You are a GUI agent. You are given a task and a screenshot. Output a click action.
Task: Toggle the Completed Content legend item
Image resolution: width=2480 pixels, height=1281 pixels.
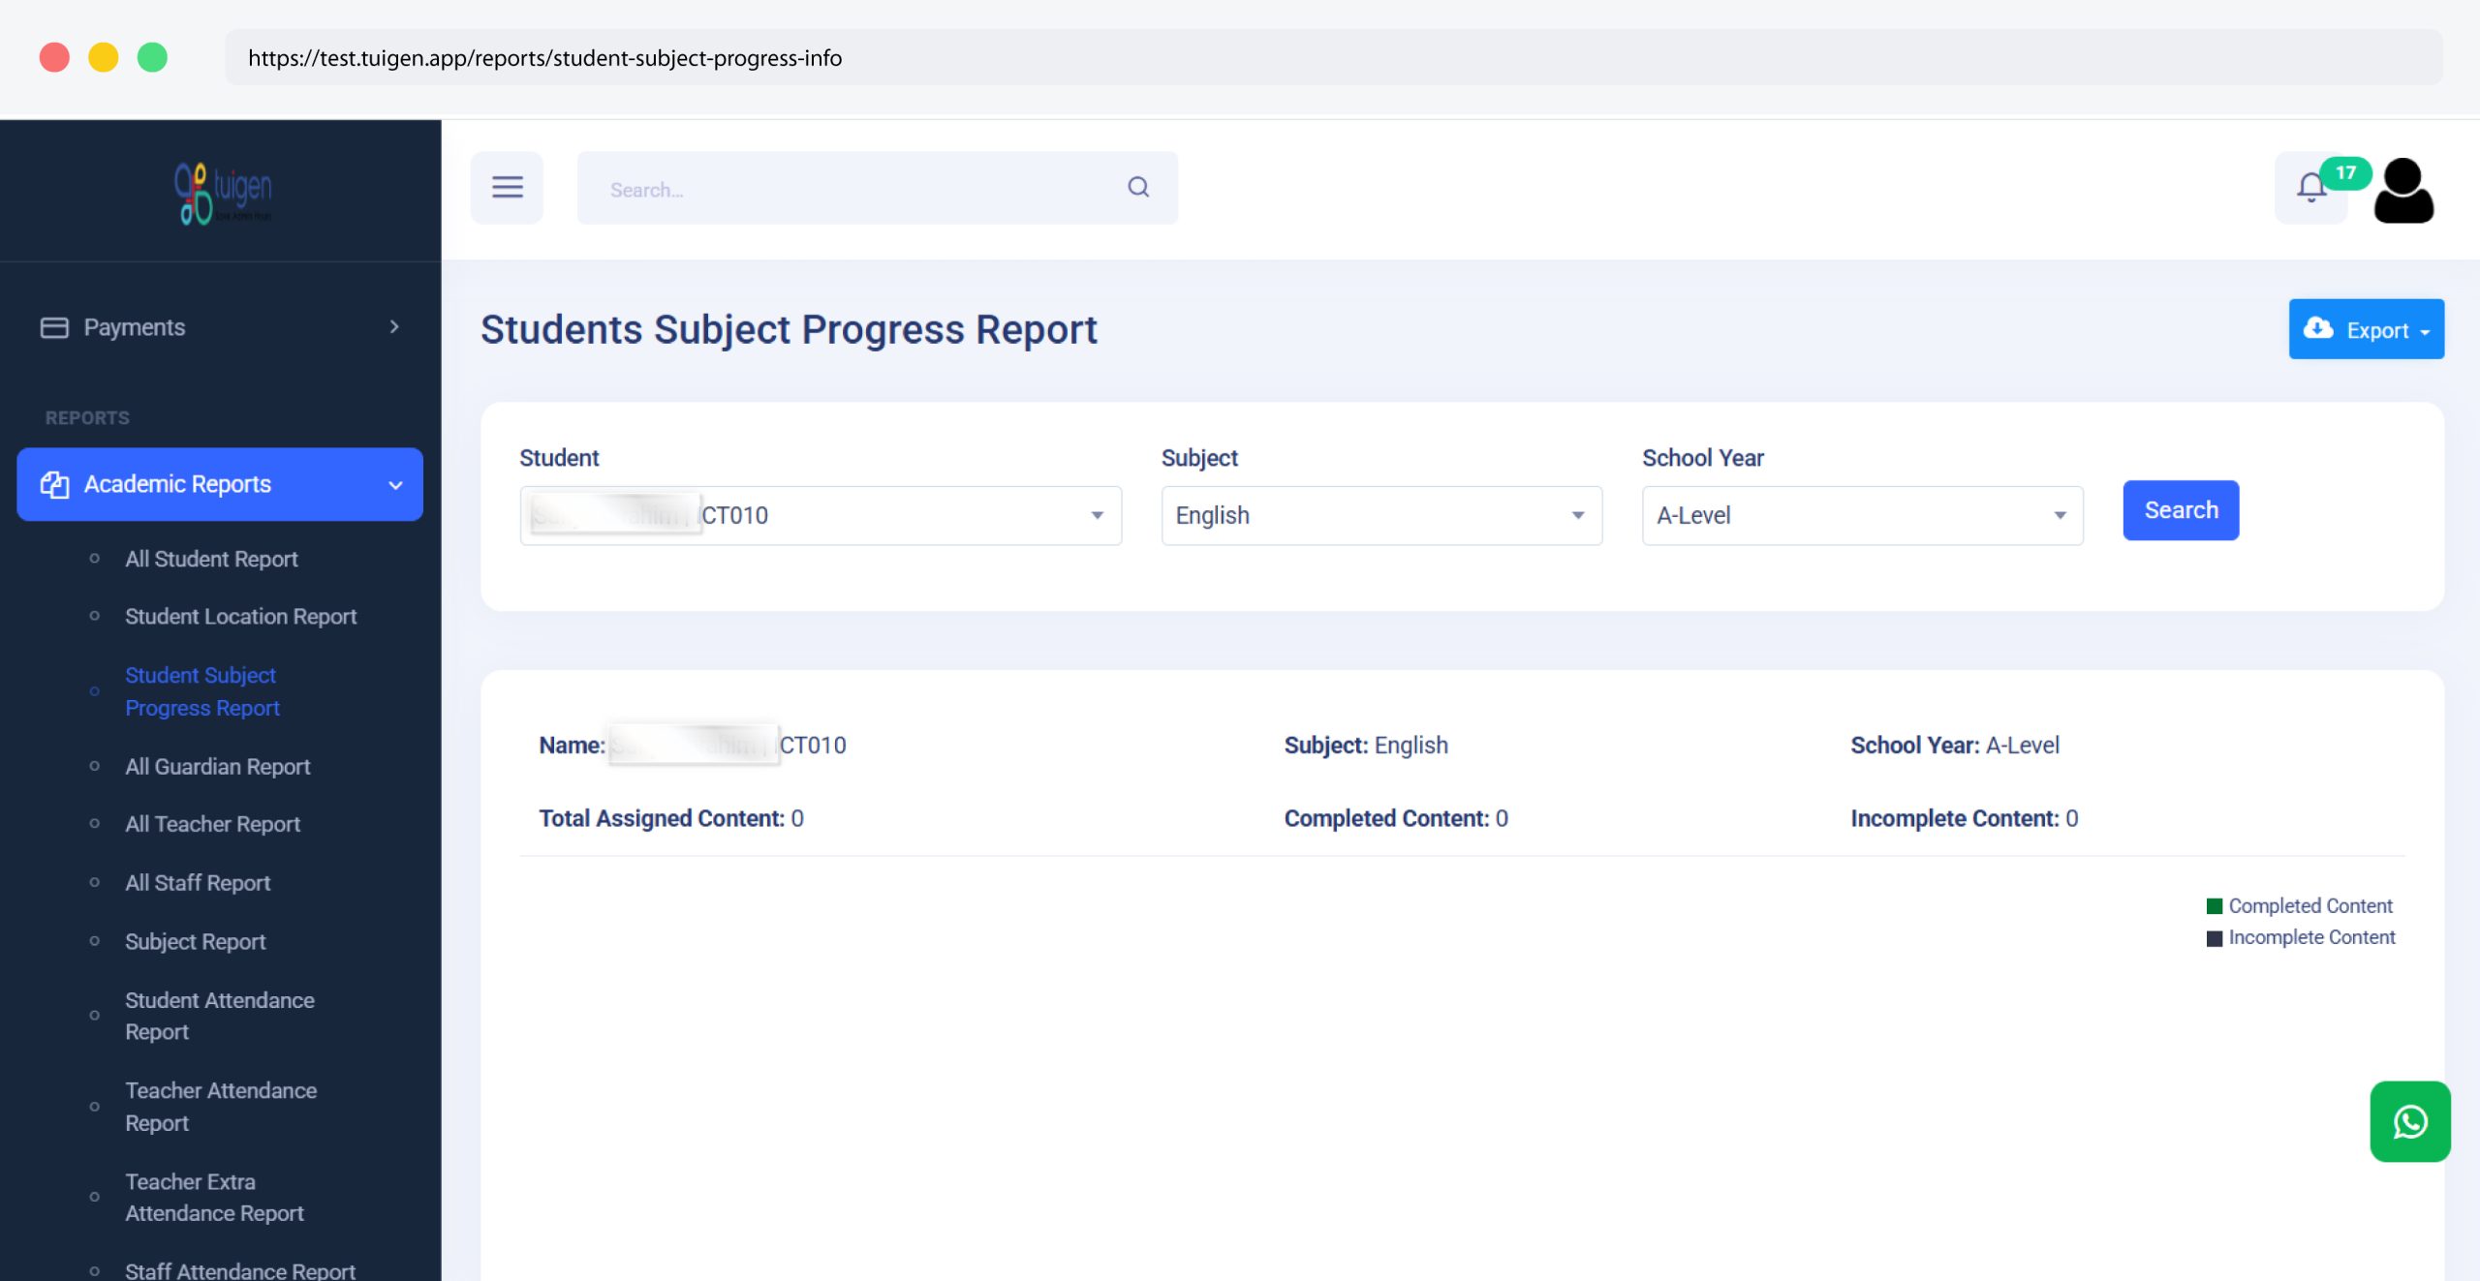2309,905
